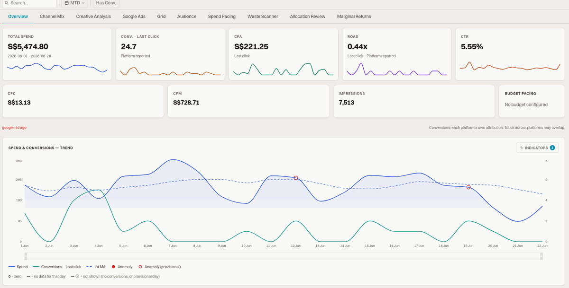569x288 pixels.
Task: Click the ROAS purple sparkline
Action: 397,69
